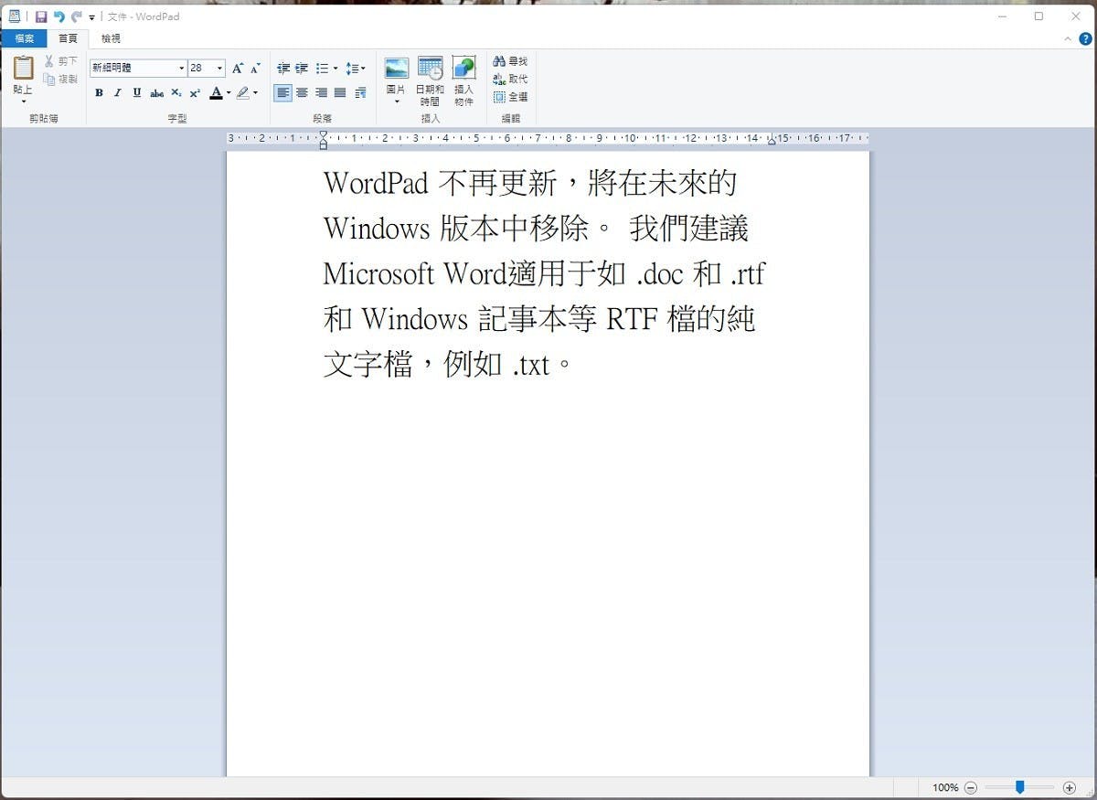Insert a picture with 圖片 icon
This screenshot has width=1097, height=800.
tap(396, 69)
